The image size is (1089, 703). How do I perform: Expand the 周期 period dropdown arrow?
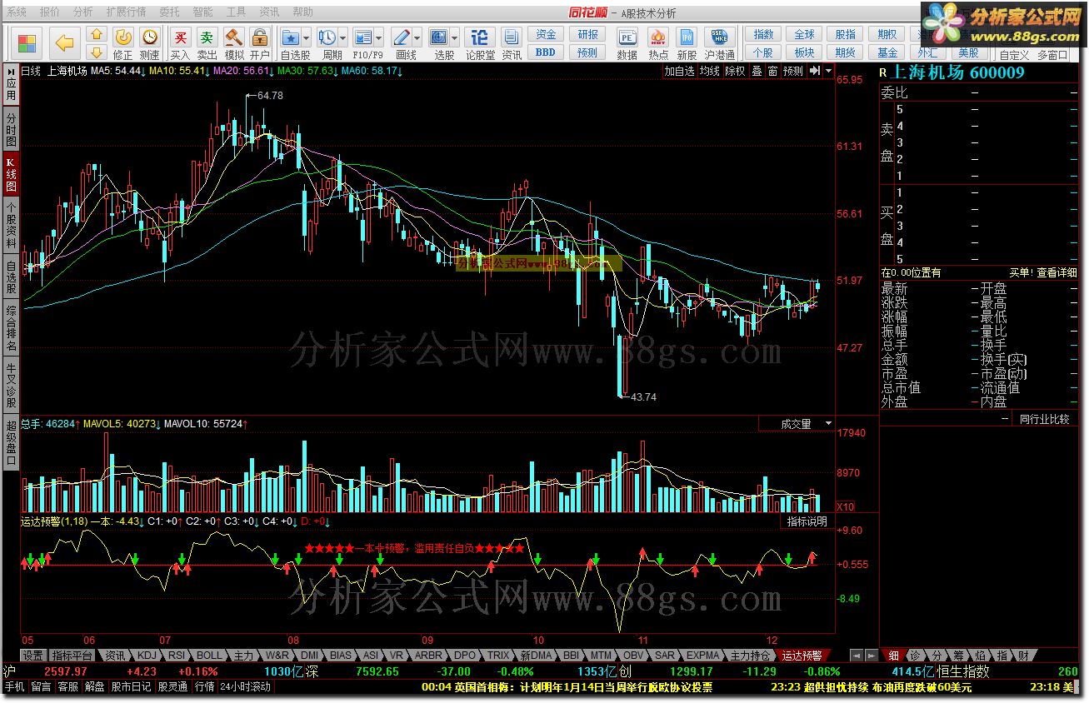click(x=343, y=37)
